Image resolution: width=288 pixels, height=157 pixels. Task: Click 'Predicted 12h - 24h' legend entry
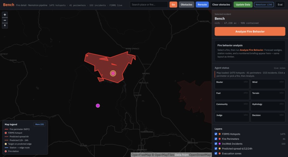point(16,140)
